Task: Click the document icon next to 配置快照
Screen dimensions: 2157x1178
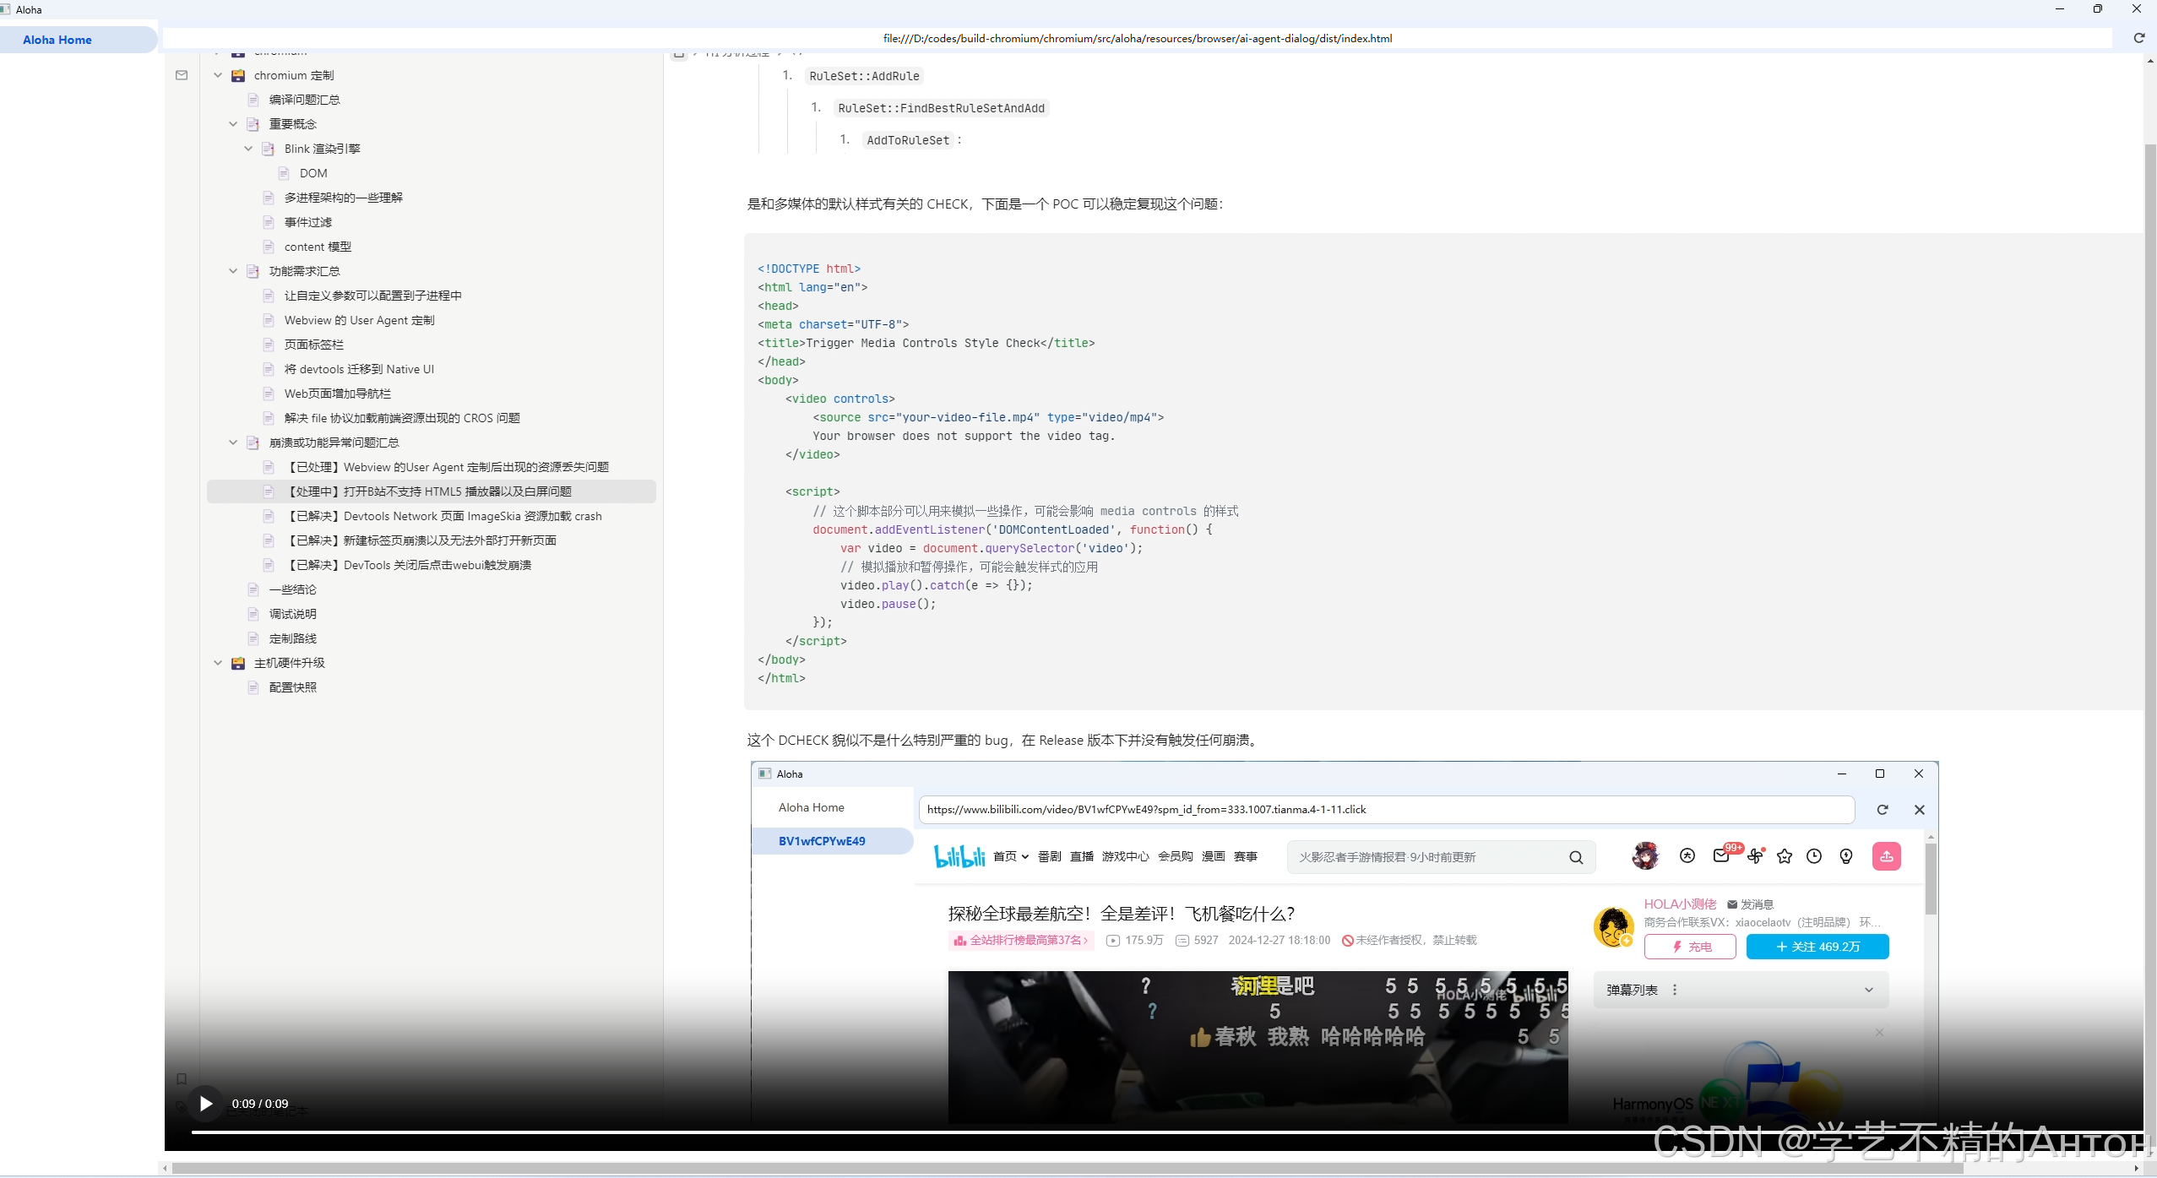Action: click(253, 687)
